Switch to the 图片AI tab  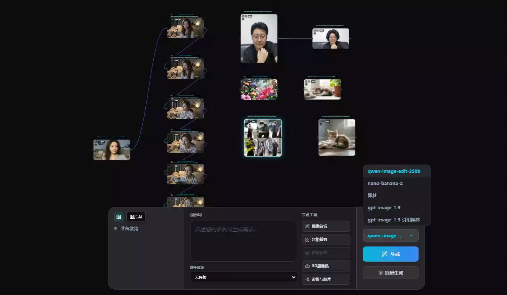[136, 217]
